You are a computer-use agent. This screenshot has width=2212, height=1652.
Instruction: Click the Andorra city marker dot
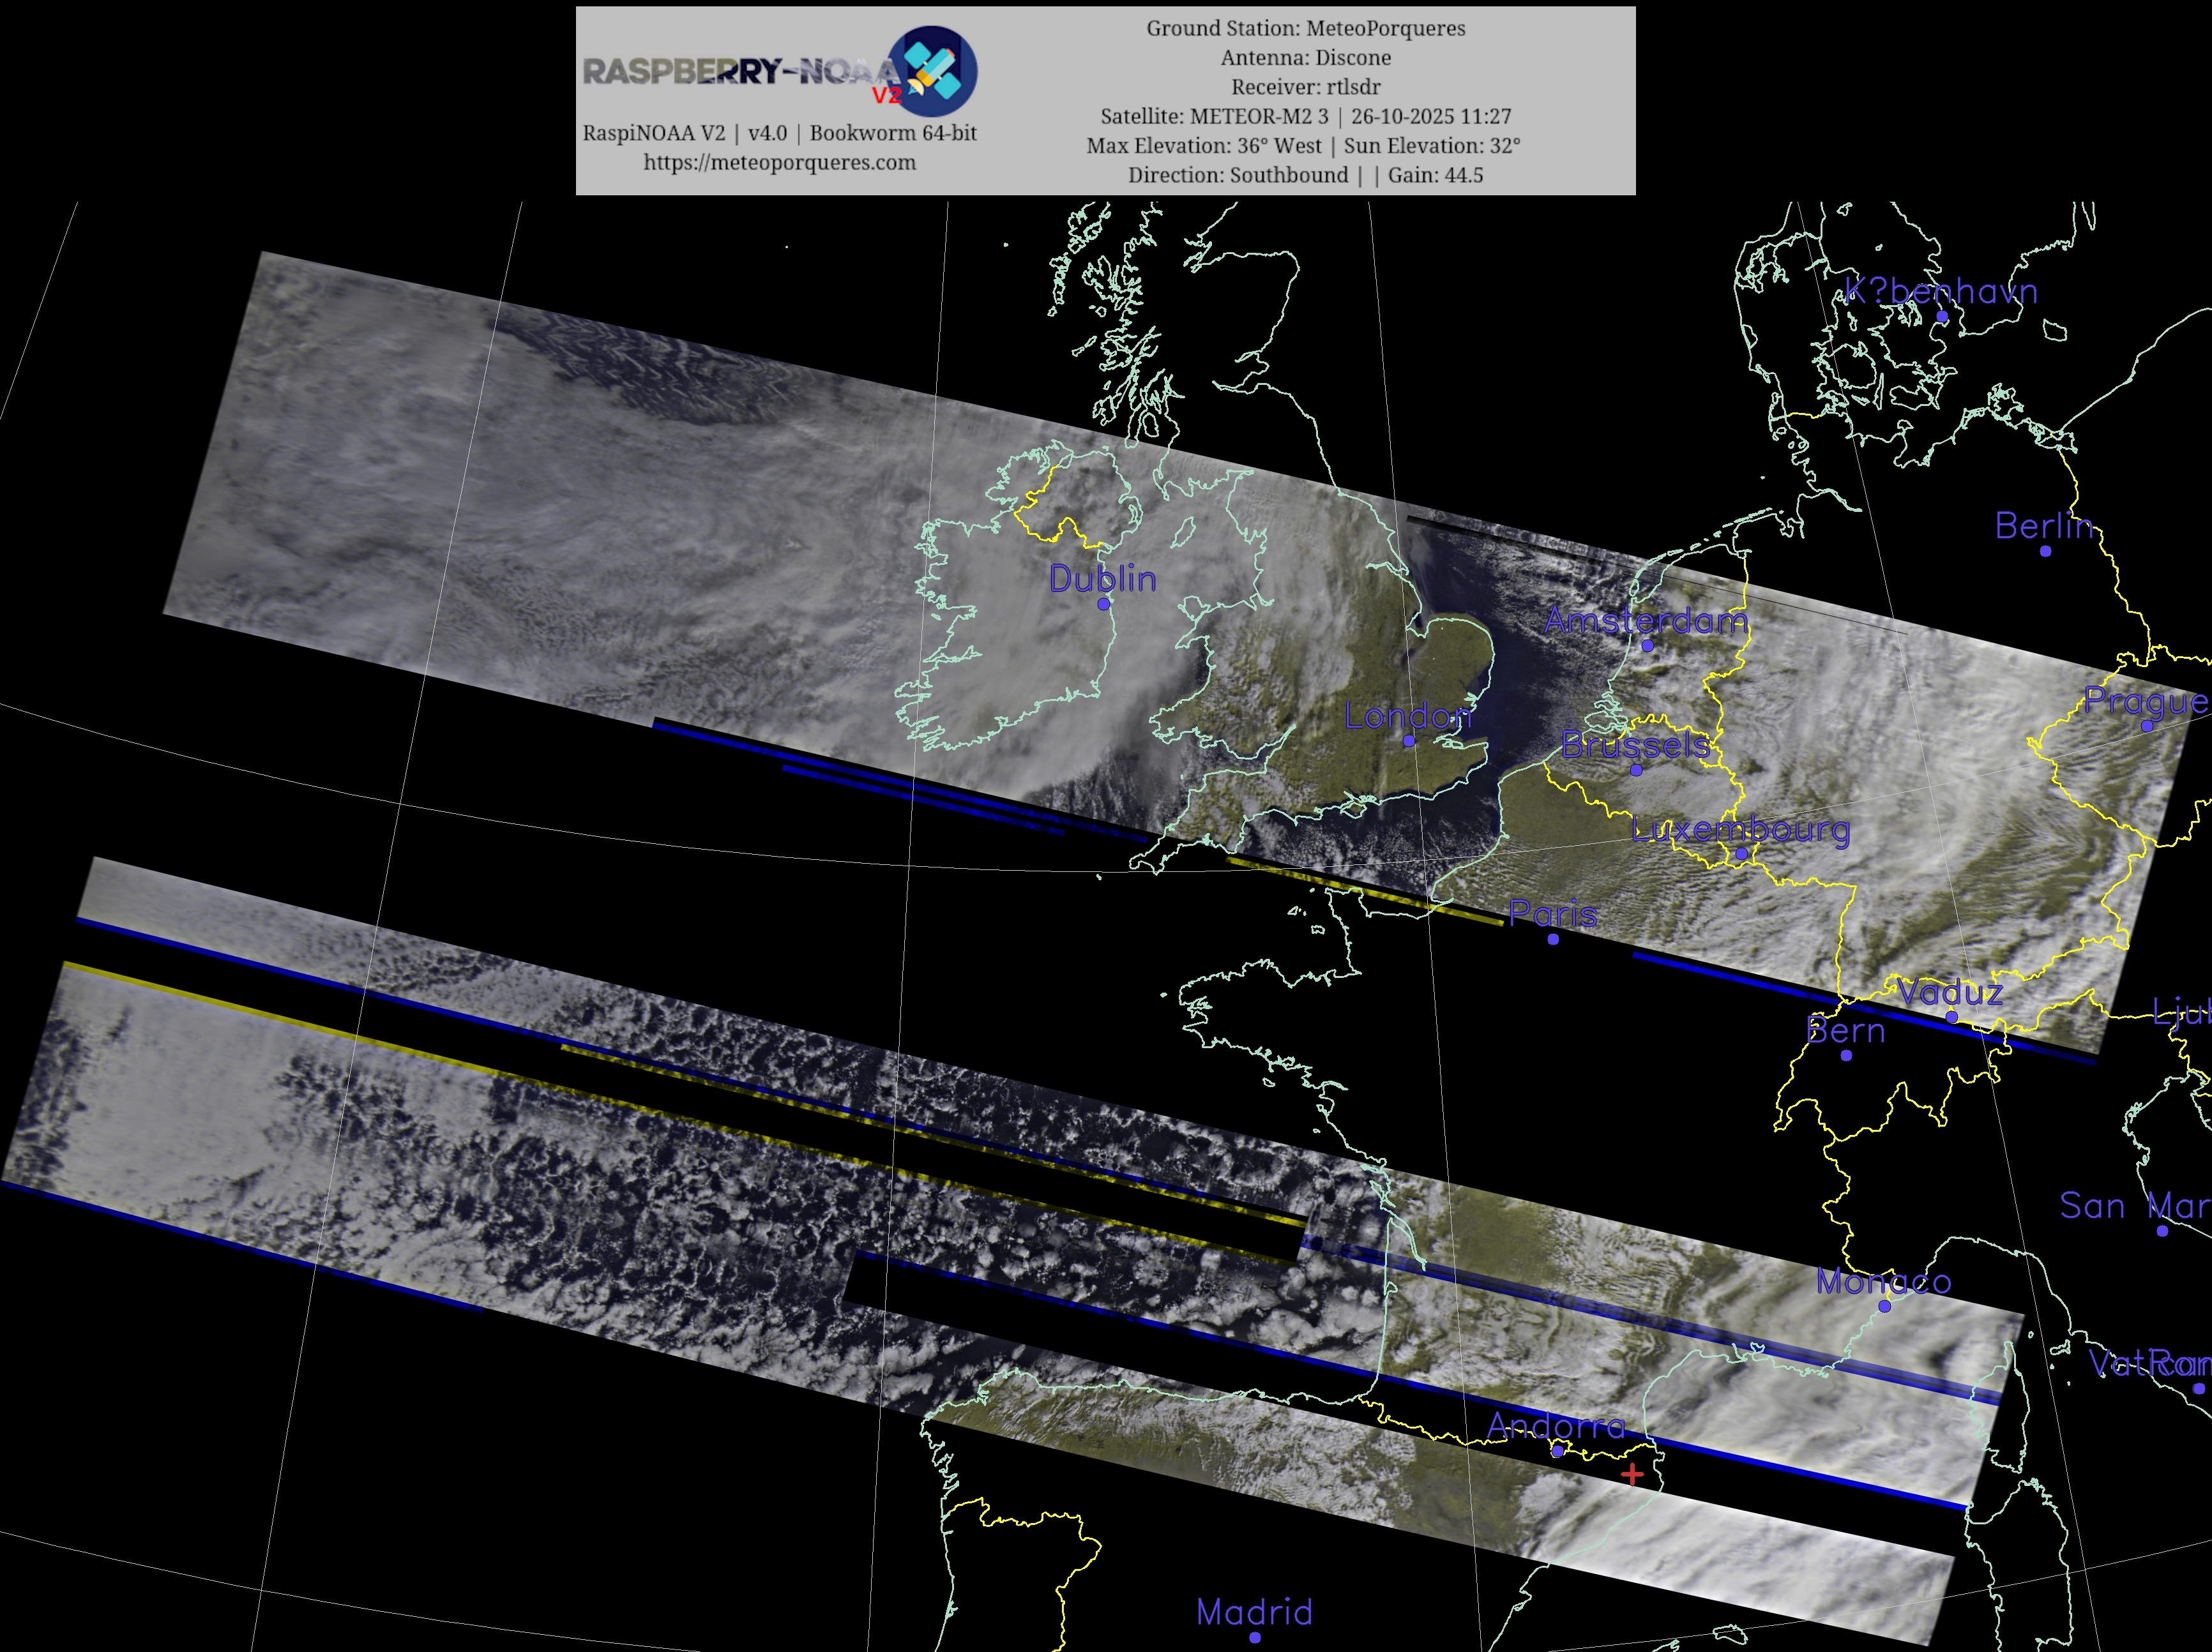(x=1557, y=1450)
